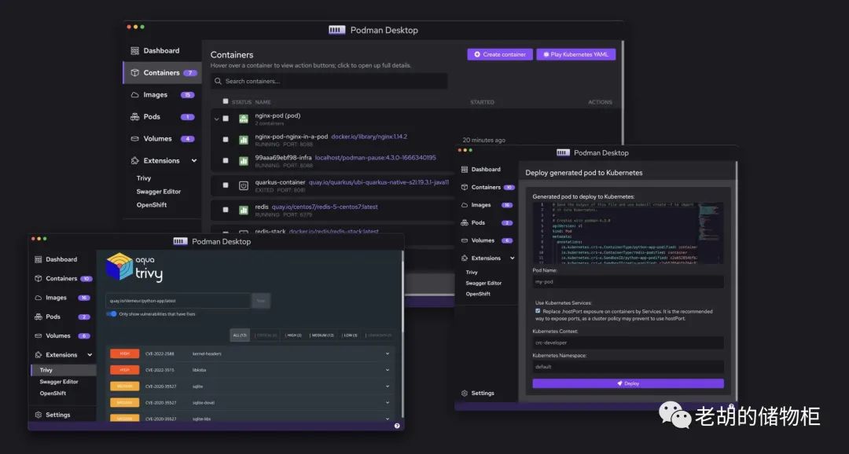Click help question-mark icon in Trivy window status bar
The width and height of the screenshot is (849, 454).
[397, 426]
